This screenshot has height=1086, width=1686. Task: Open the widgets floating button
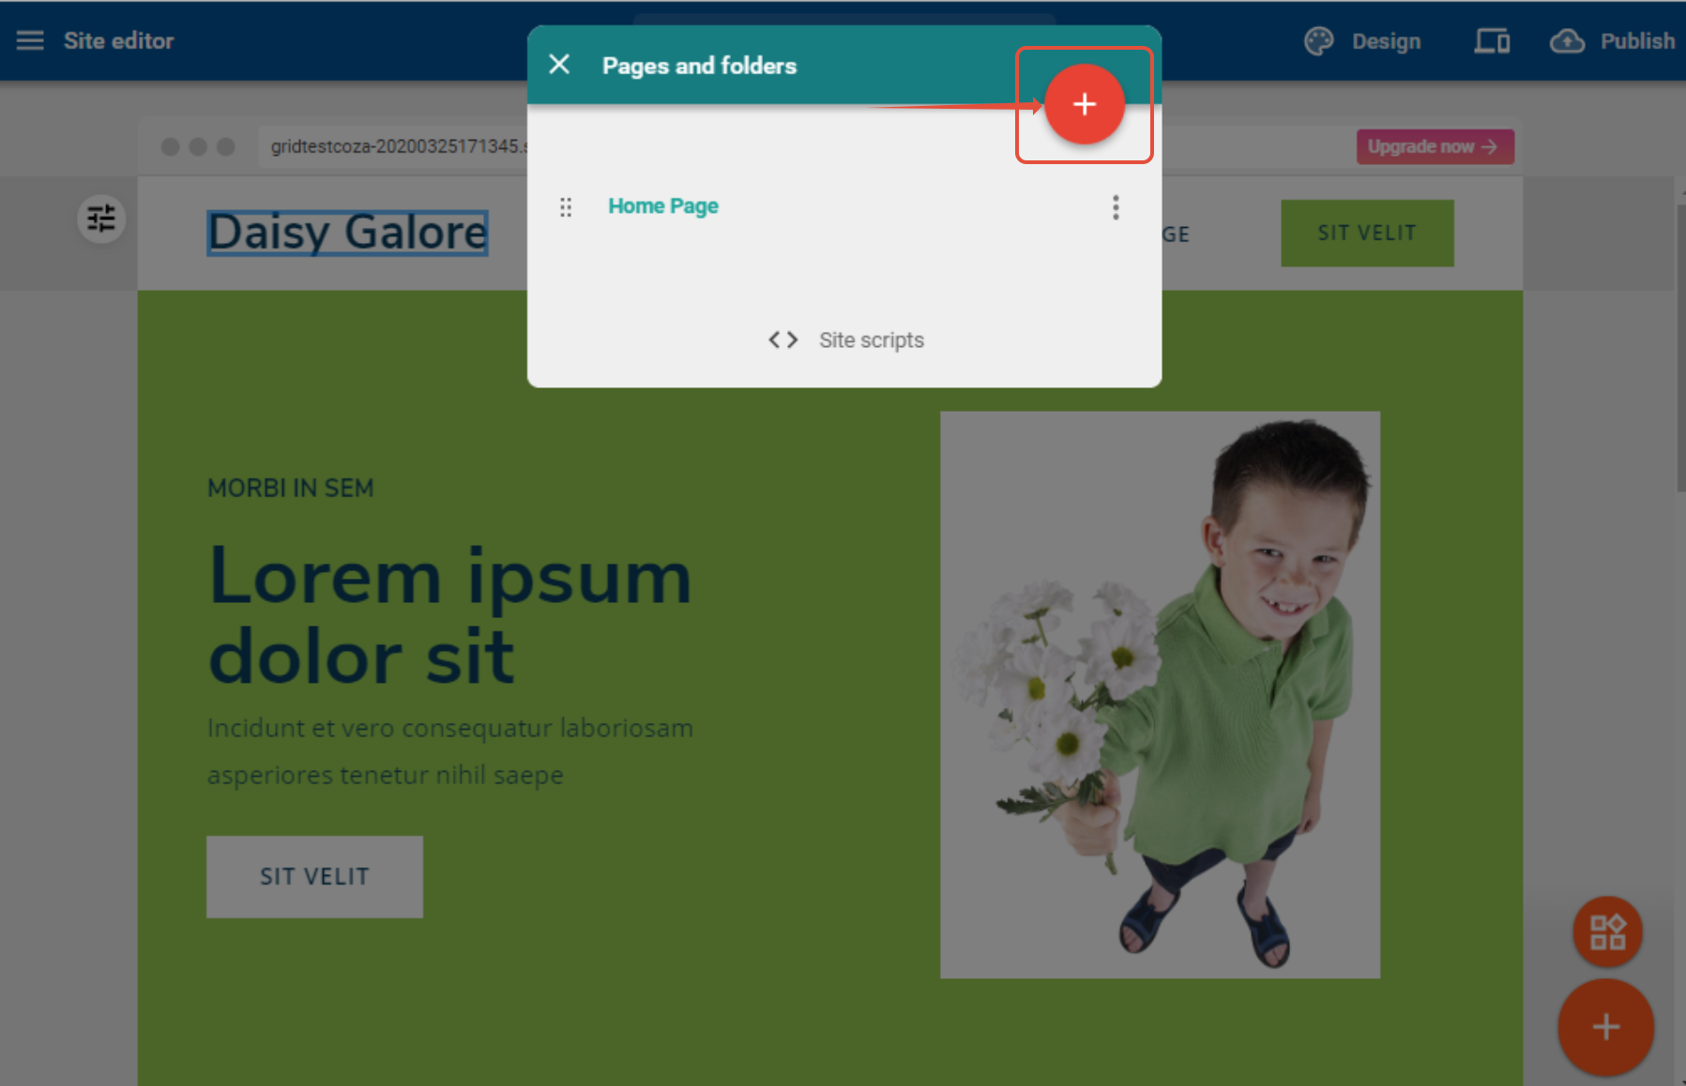pos(1607,932)
